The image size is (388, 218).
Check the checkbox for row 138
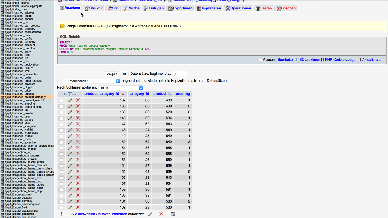(x=61, y=106)
